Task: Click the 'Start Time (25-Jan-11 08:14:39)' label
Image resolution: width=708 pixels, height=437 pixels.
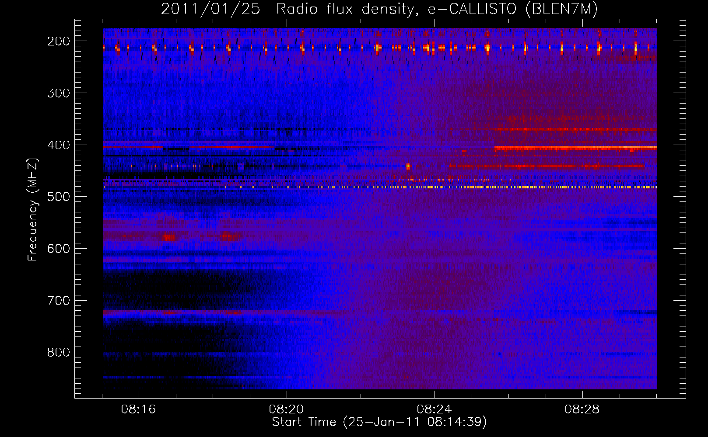Action: tap(379, 422)
